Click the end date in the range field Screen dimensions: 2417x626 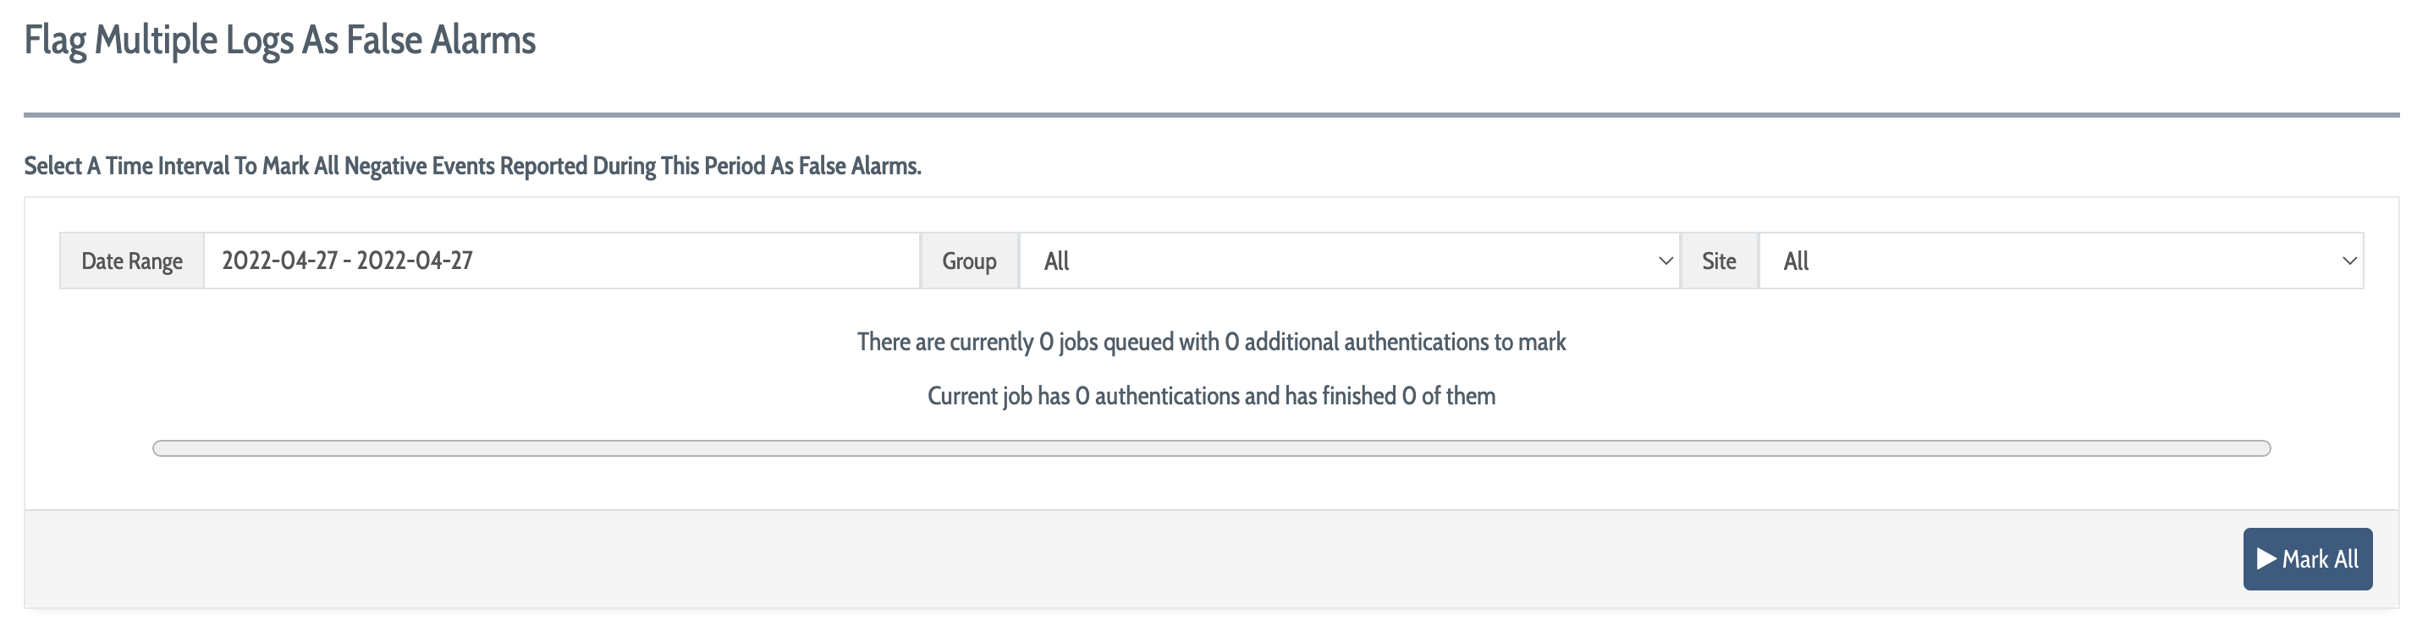pos(415,261)
